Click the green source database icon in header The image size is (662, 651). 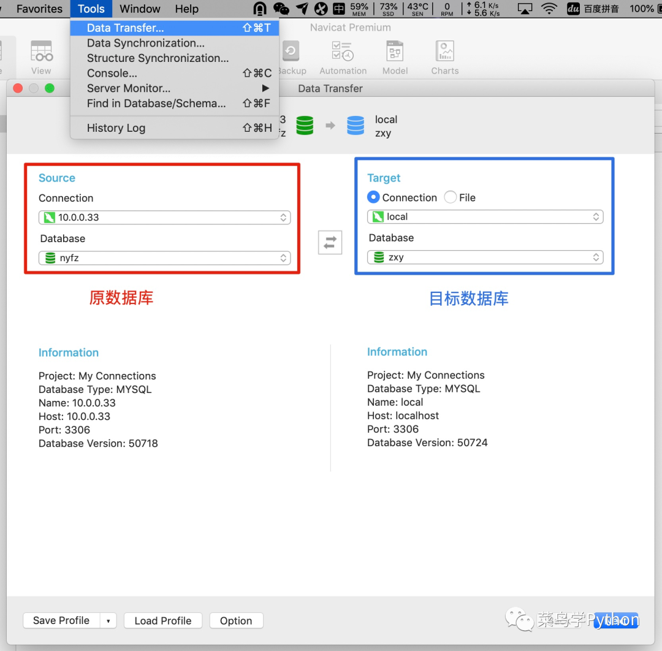click(x=305, y=126)
